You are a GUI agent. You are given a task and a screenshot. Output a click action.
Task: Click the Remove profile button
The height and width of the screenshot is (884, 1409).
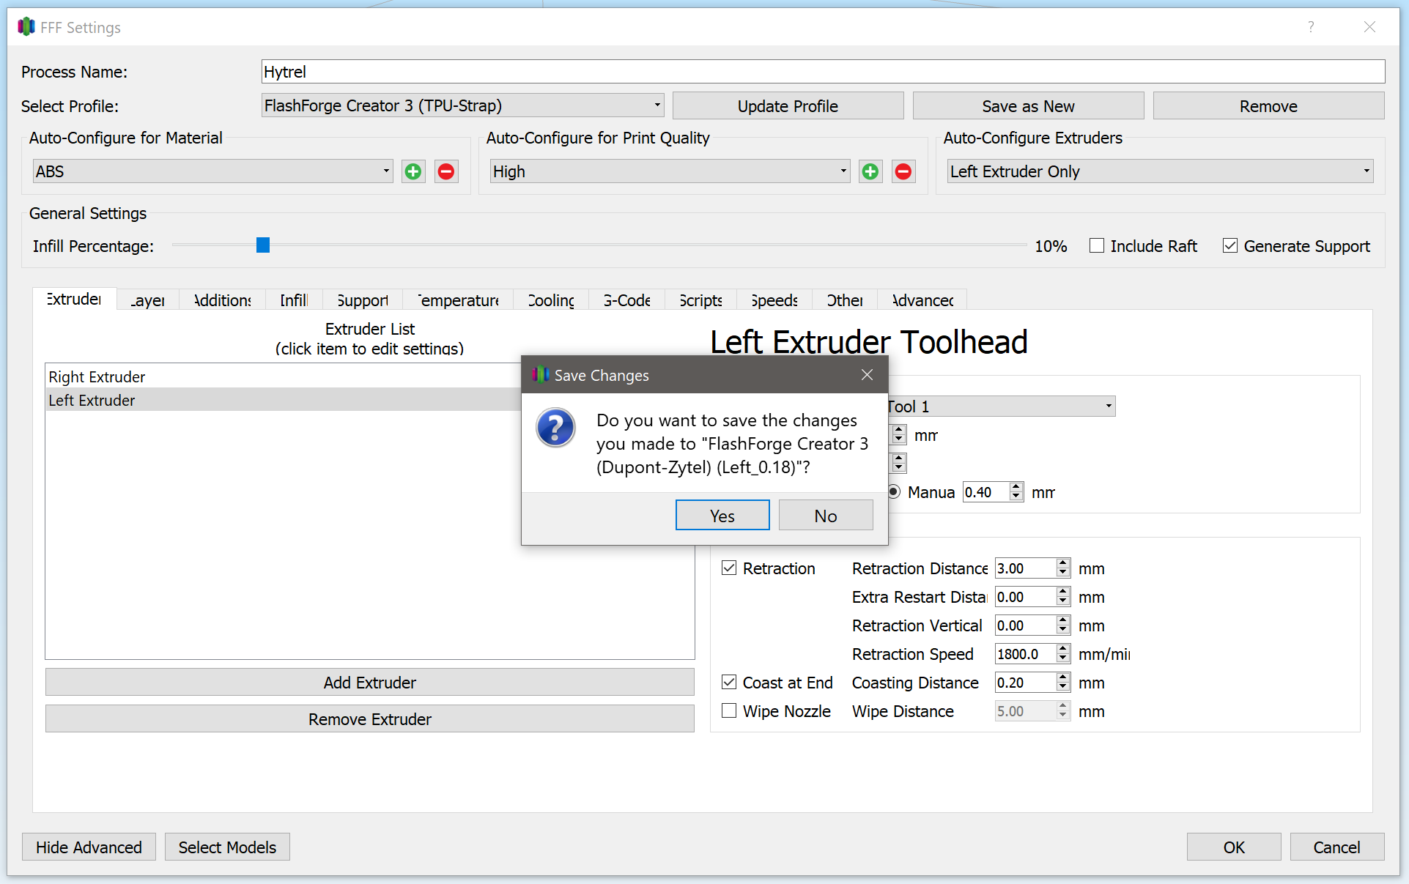point(1268,105)
